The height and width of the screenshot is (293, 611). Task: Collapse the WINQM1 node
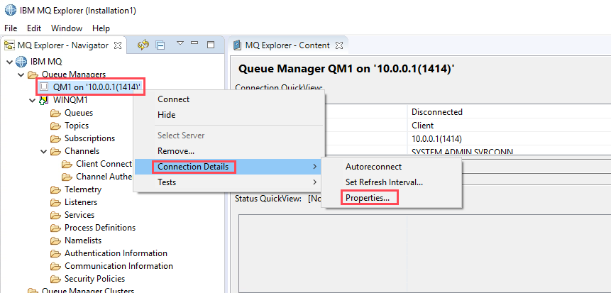click(x=33, y=100)
